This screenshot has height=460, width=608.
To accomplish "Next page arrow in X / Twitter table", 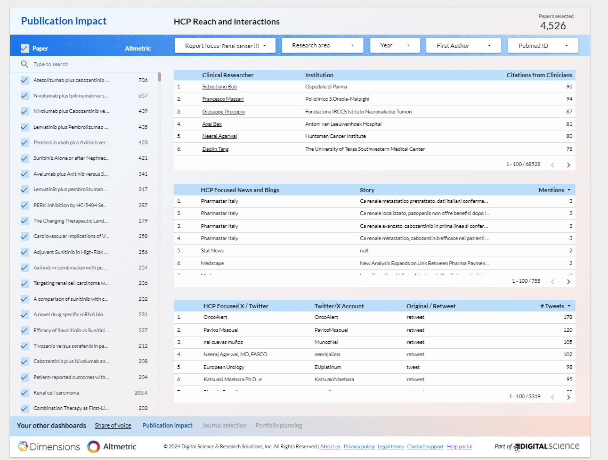I will (568, 397).
